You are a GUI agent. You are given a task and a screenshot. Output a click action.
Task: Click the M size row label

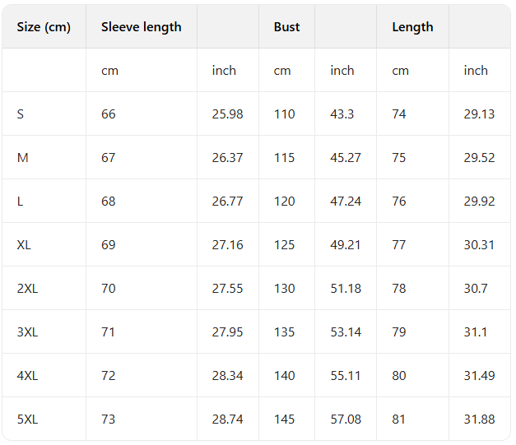[x=22, y=158]
